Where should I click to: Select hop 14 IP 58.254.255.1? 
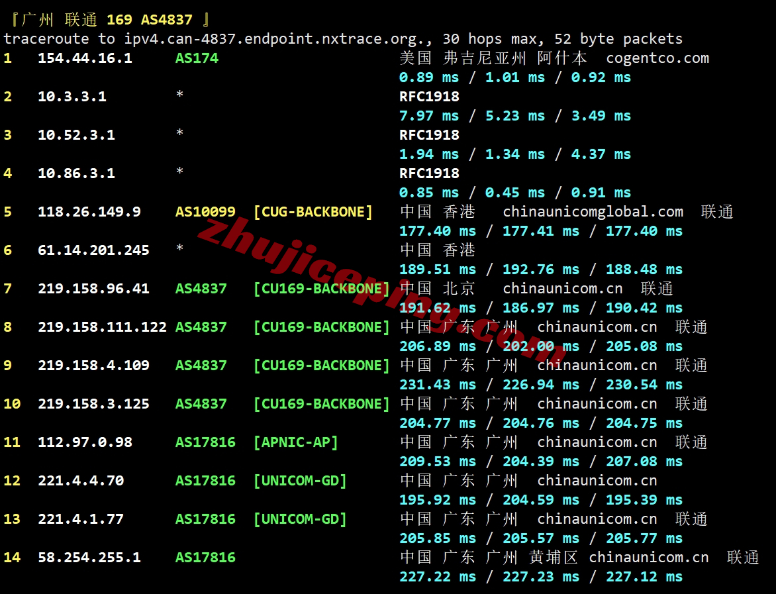point(89,558)
